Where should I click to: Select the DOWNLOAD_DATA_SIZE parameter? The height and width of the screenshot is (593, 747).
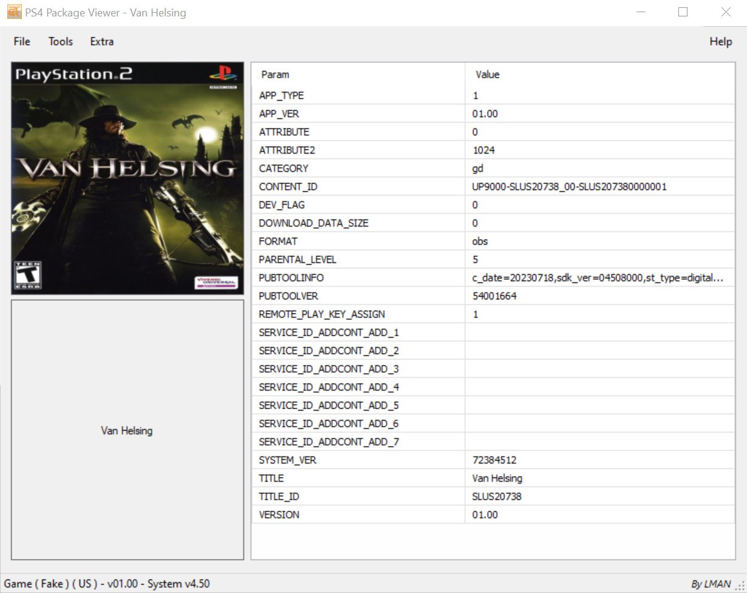tap(358, 223)
